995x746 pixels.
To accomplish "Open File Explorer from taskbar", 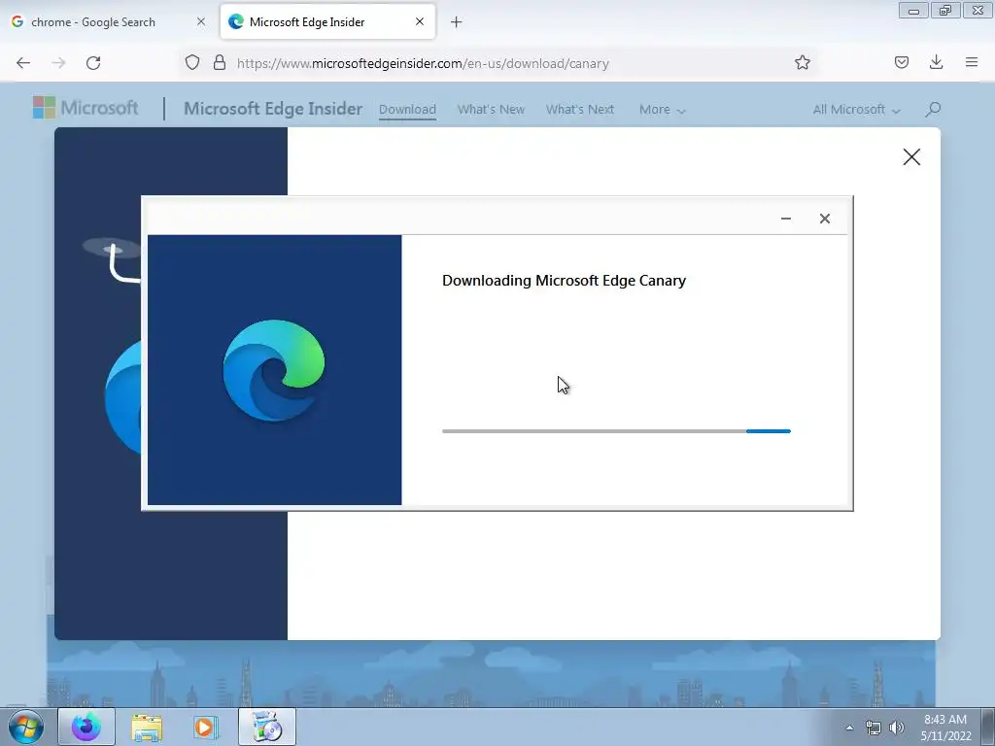I will pos(147,727).
